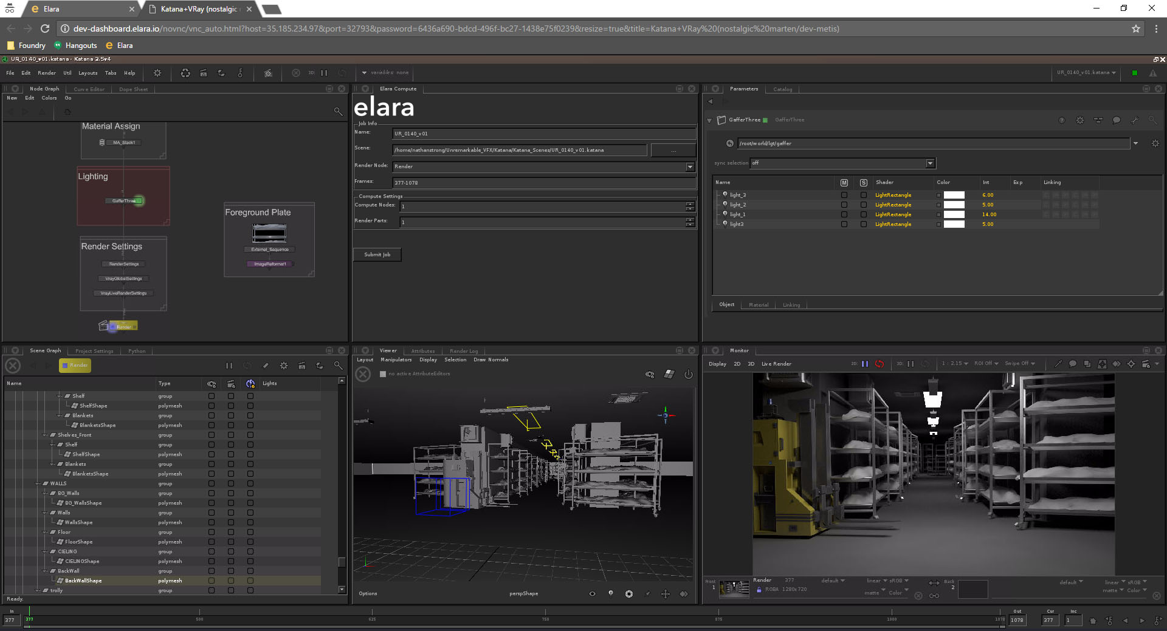This screenshot has height=631, width=1167.
Task: Click the warning triangle icon top right
Action: tap(1153, 73)
